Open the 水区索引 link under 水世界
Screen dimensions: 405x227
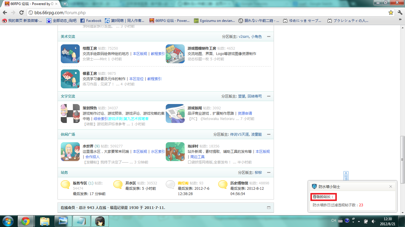[x=158, y=152]
